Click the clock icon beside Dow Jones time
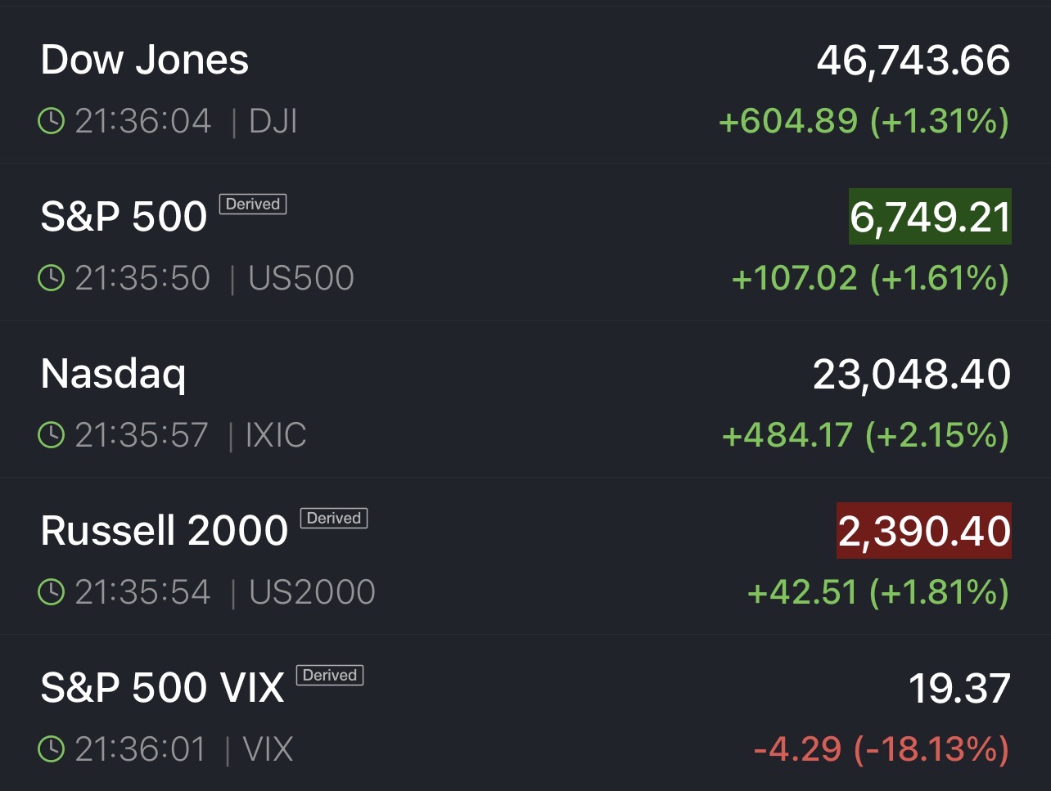This screenshot has height=791, width=1051. pos(51,122)
